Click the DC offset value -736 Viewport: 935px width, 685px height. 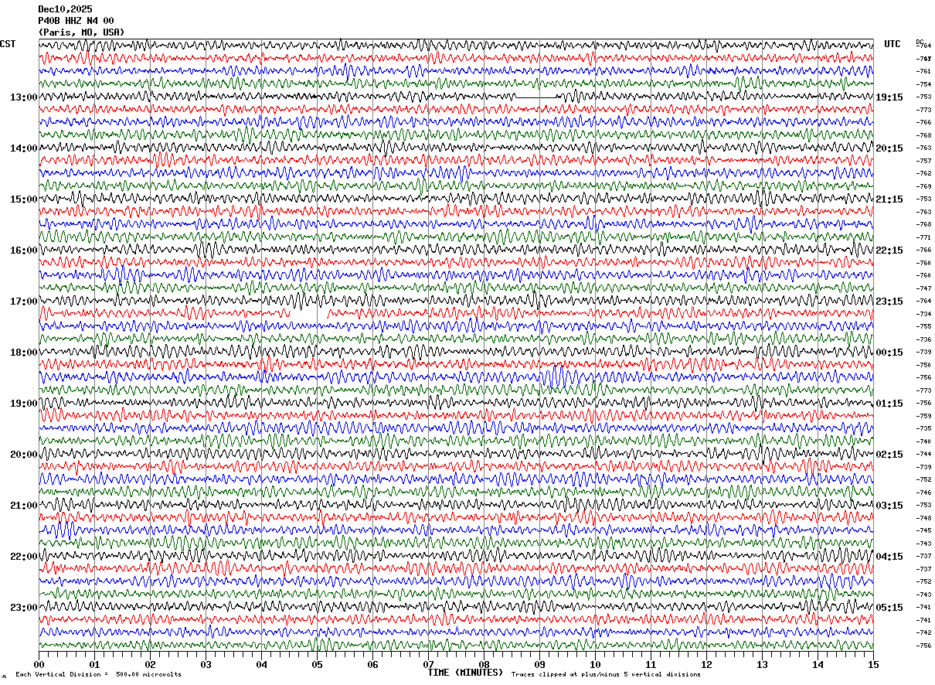923,339
